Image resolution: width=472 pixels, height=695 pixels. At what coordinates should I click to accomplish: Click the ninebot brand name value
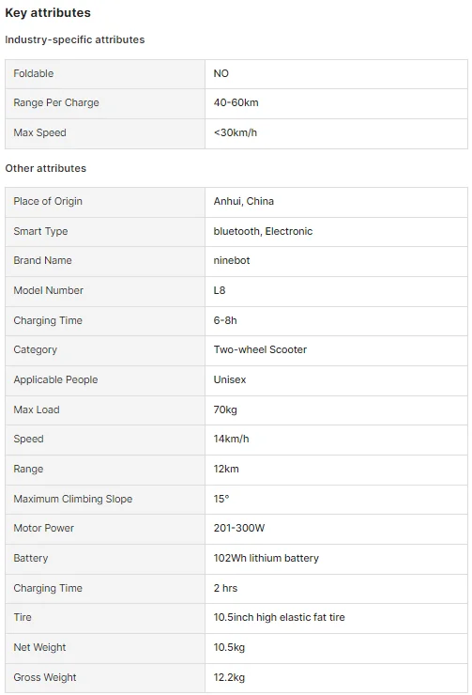point(232,261)
